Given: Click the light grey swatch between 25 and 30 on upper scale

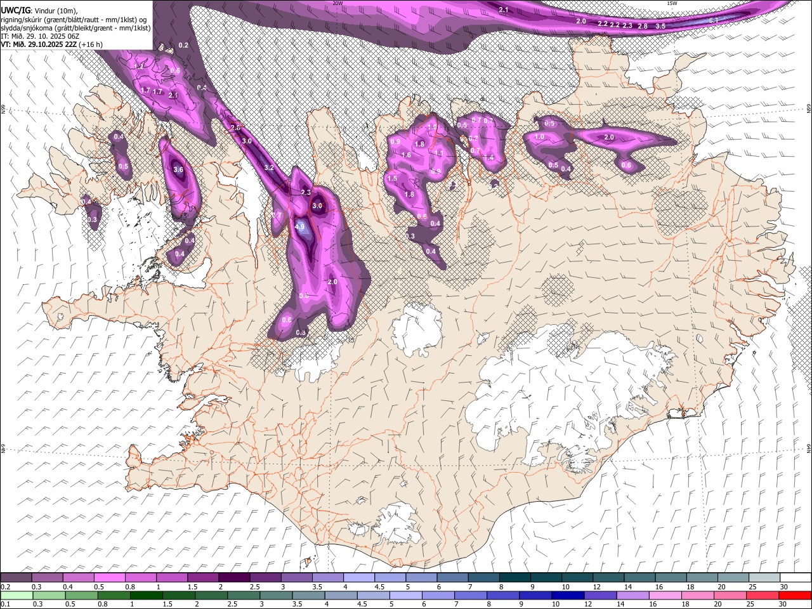Looking at the screenshot, I should click(x=764, y=578).
